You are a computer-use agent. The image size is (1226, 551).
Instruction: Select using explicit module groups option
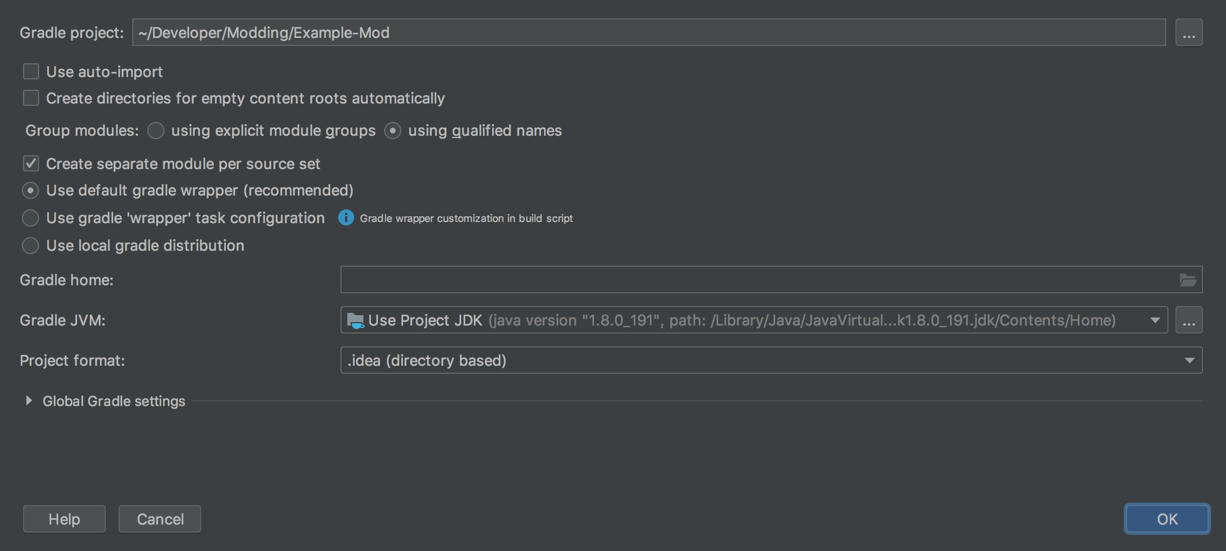(156, 131)
